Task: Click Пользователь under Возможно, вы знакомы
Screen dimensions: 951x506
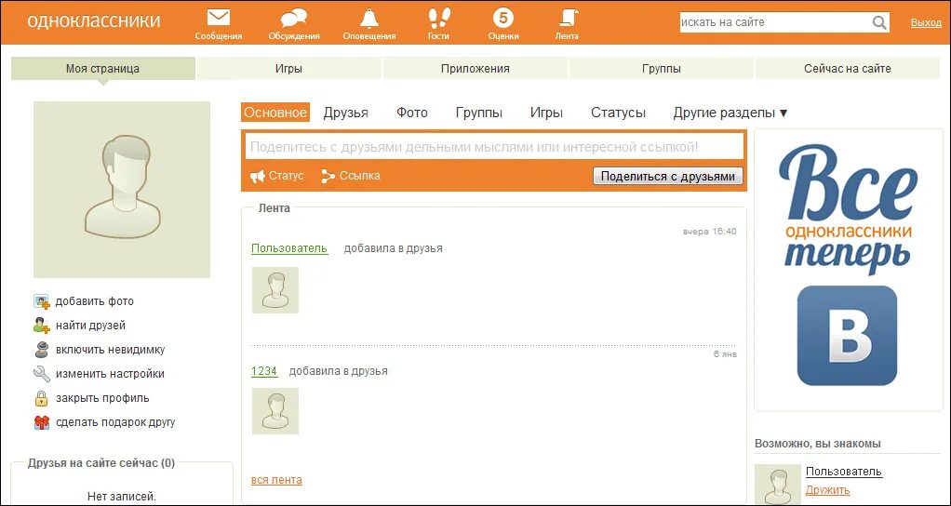Action: click(844, 472)
